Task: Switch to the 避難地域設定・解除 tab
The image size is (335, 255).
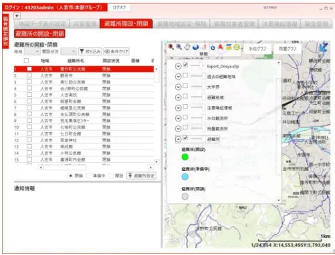Action: pos(181,24)
